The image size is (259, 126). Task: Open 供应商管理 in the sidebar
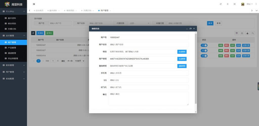(x=13, y=58)
